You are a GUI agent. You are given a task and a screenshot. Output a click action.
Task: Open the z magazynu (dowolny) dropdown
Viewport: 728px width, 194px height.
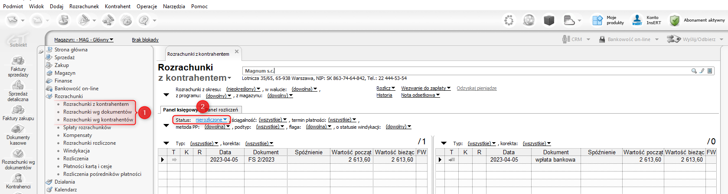click(280, 96)
